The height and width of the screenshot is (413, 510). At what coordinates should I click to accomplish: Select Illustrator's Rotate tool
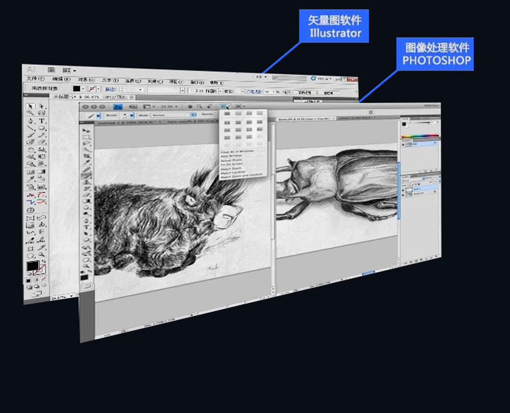coord(31,150)
